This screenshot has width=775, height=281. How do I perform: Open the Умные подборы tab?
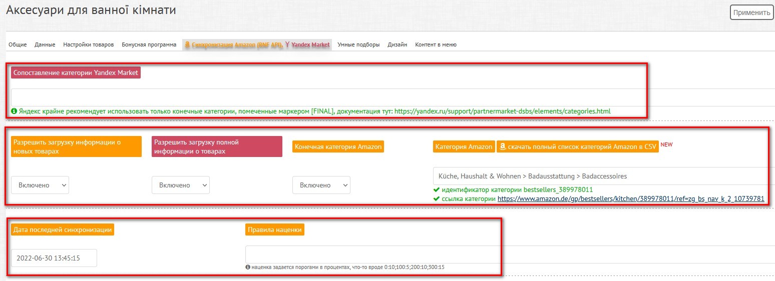click(358, 44)
